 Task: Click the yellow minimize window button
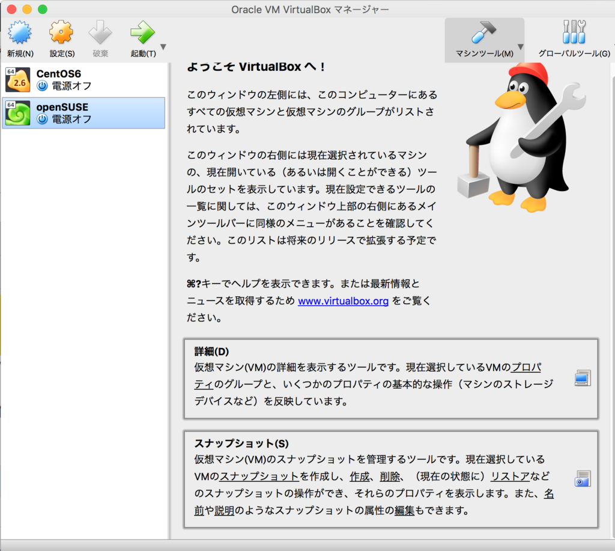[x=27, y=9]
